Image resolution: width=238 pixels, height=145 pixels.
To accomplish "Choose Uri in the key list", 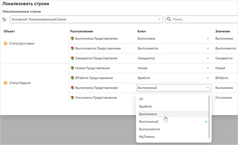I will coord(141,99).
